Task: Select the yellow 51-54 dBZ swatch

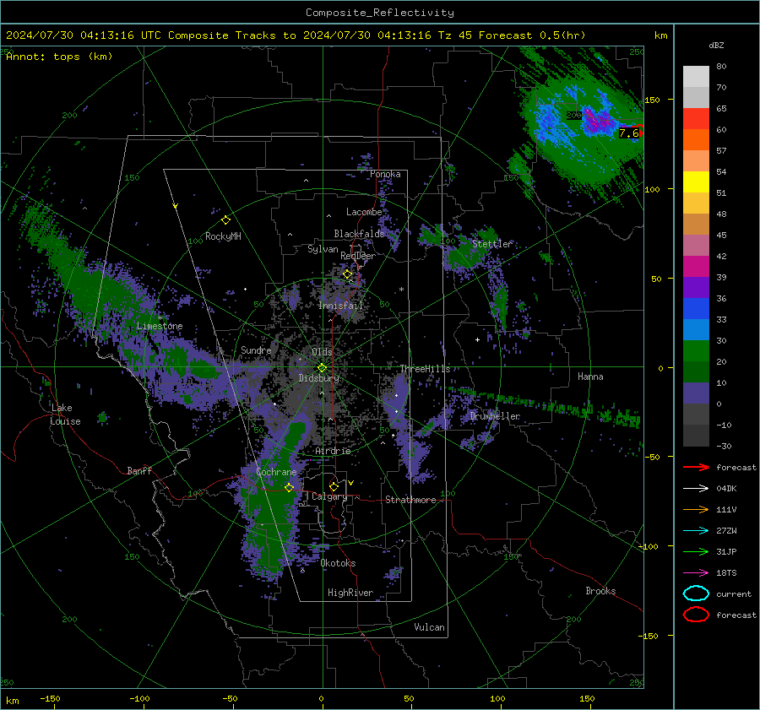Action: [696, 182]
